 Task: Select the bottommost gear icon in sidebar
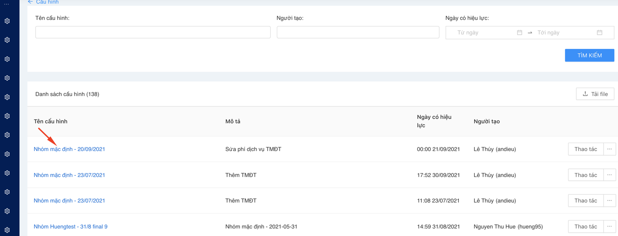7,230
